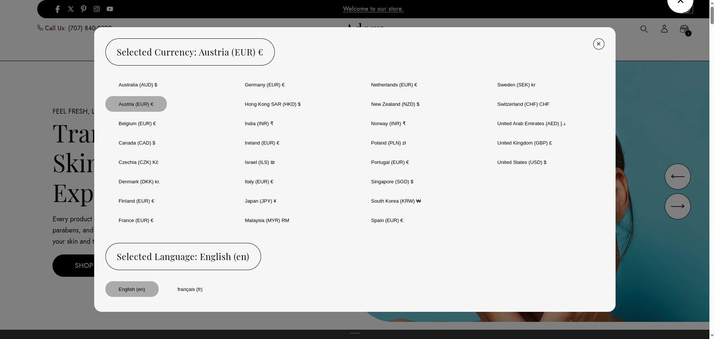Open the account user icon
Viewport: 715px width, 339px height.
(664, 29)
